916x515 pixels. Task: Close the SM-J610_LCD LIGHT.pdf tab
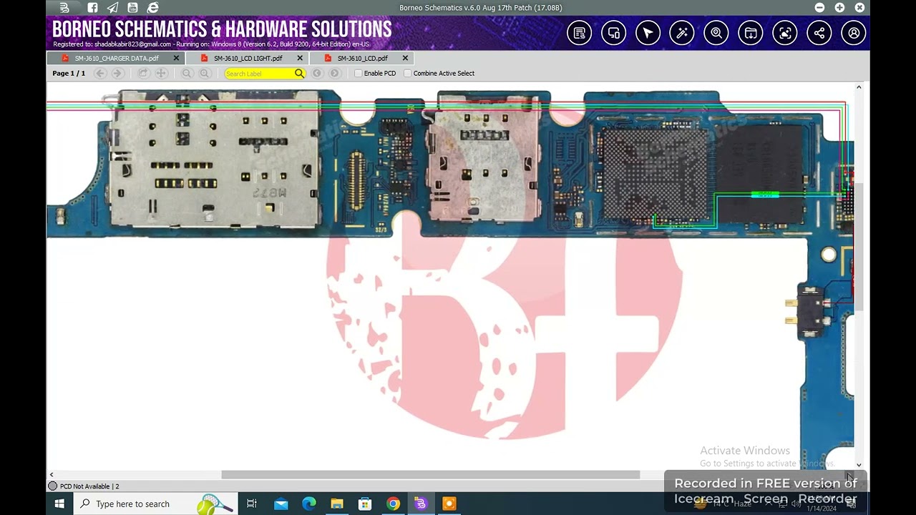[300, 58]
